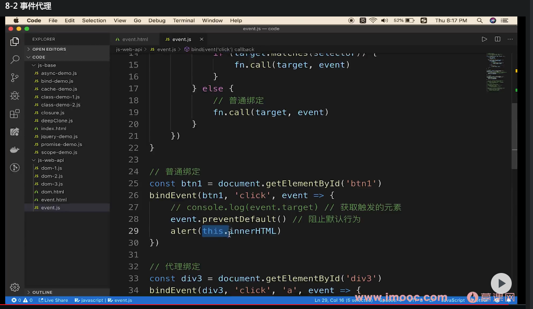Click the Sogou S menu bar icon
The height and width of the screenshot is (309, 533).
pyautogui.click(x=424, y=20)
